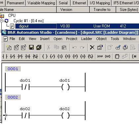Sort by the Transfer to column header
Screen dimensions: 139x127
point(103,10)
